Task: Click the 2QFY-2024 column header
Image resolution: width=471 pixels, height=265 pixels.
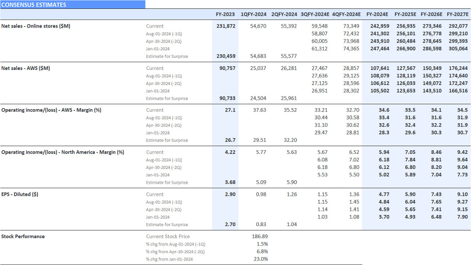Action: coord(284,14)
